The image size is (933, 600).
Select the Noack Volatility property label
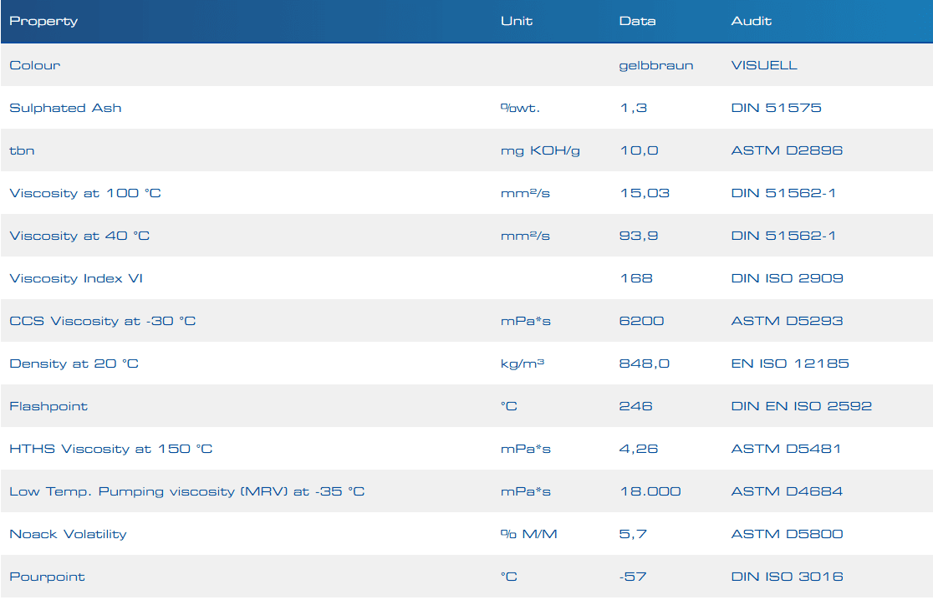(x=68, y=534)
